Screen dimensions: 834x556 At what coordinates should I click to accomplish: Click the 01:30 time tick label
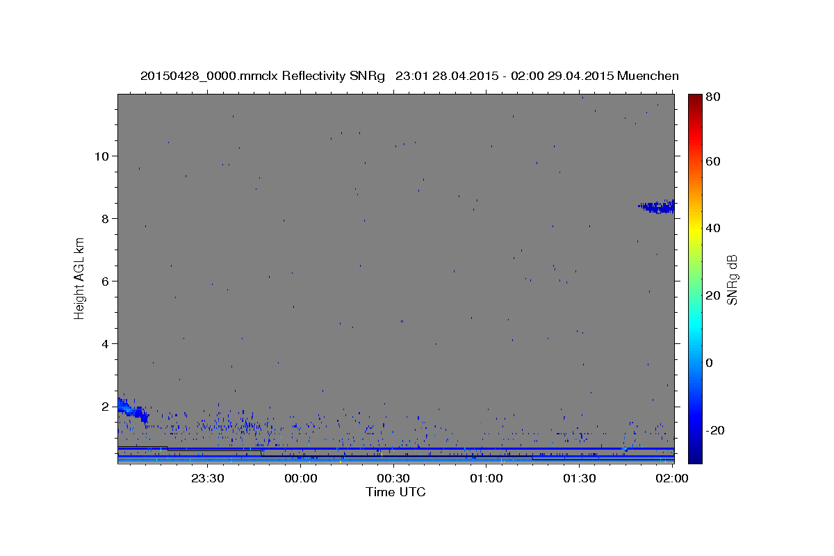coord(580,478)
